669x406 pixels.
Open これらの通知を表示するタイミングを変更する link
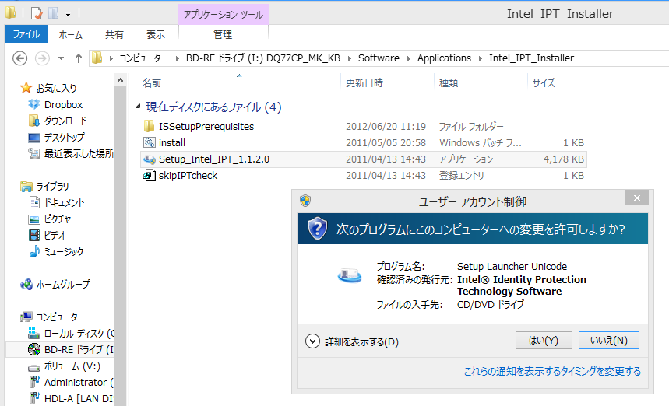pos(552,372)
